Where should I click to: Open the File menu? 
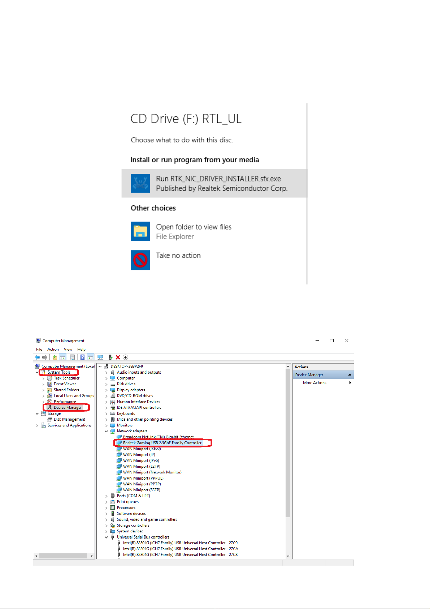click(x=39, y=349)
